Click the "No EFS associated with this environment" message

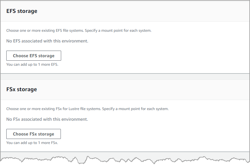point(47,41)
